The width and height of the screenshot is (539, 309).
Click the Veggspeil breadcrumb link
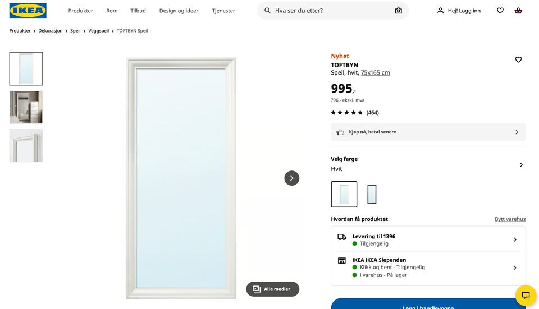point(99,30)
